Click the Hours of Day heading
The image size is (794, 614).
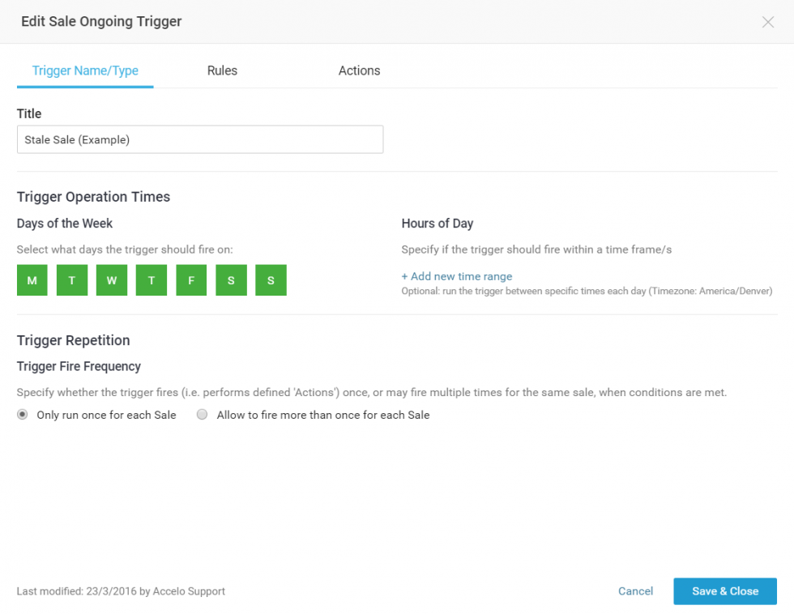pyautogui.click(x=438, y=224)
